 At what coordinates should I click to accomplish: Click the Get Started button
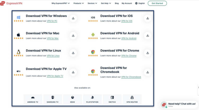pos(157,3)
